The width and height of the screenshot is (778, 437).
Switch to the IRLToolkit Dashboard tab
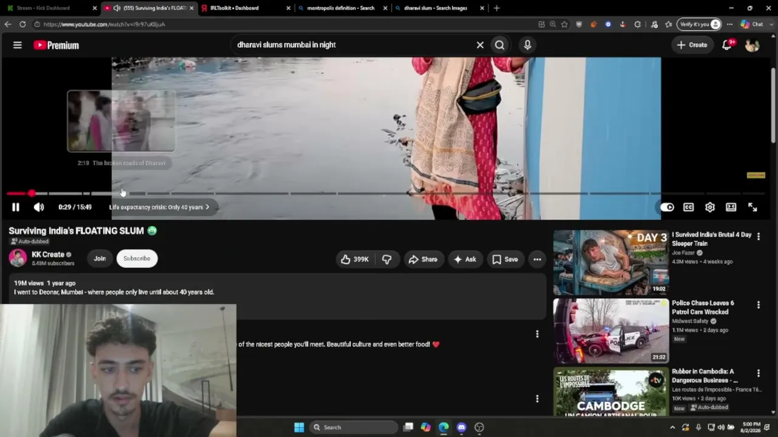[246, 8]
